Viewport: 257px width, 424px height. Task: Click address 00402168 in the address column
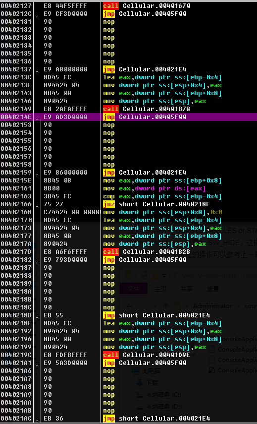point(16,212)
